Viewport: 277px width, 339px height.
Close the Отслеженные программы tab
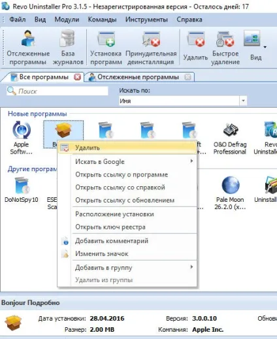[x=187, y=77]
